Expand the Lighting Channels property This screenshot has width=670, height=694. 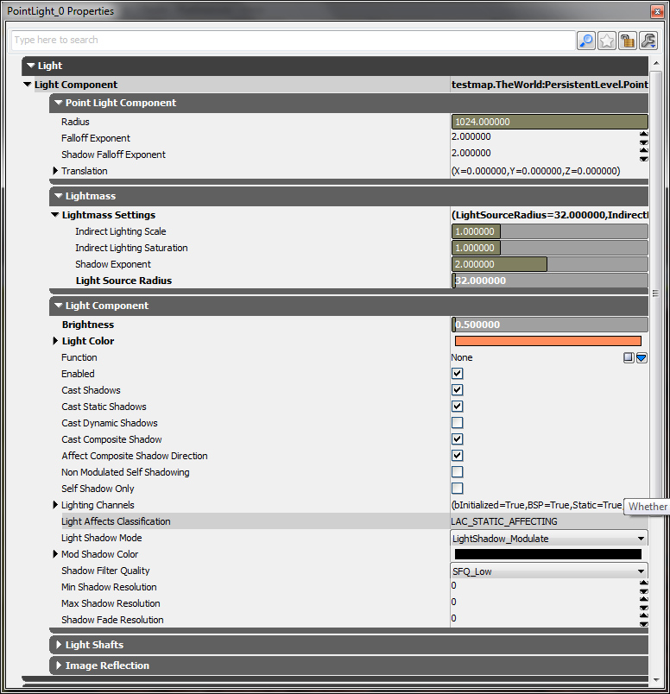(55, 505)
